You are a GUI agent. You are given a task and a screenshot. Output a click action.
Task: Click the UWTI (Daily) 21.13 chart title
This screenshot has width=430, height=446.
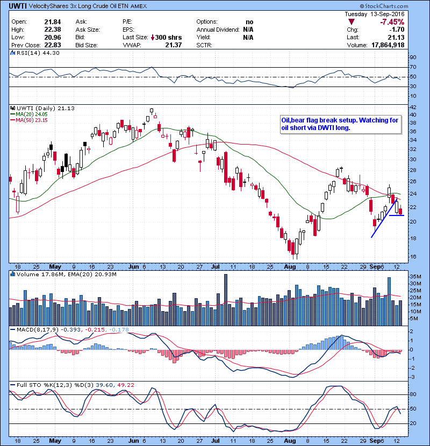pyautogui.click(x=46, y=108)
